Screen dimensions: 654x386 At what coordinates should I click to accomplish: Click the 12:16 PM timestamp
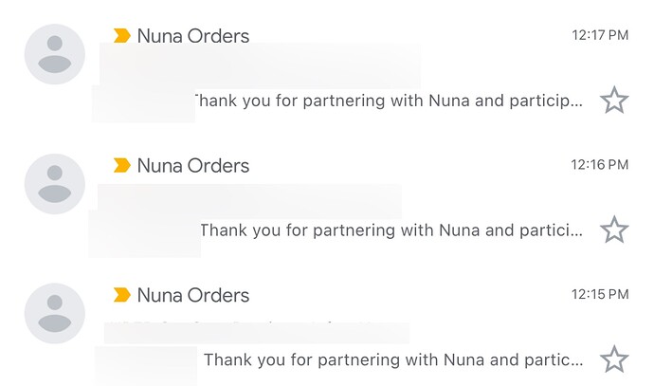[600, 165]
